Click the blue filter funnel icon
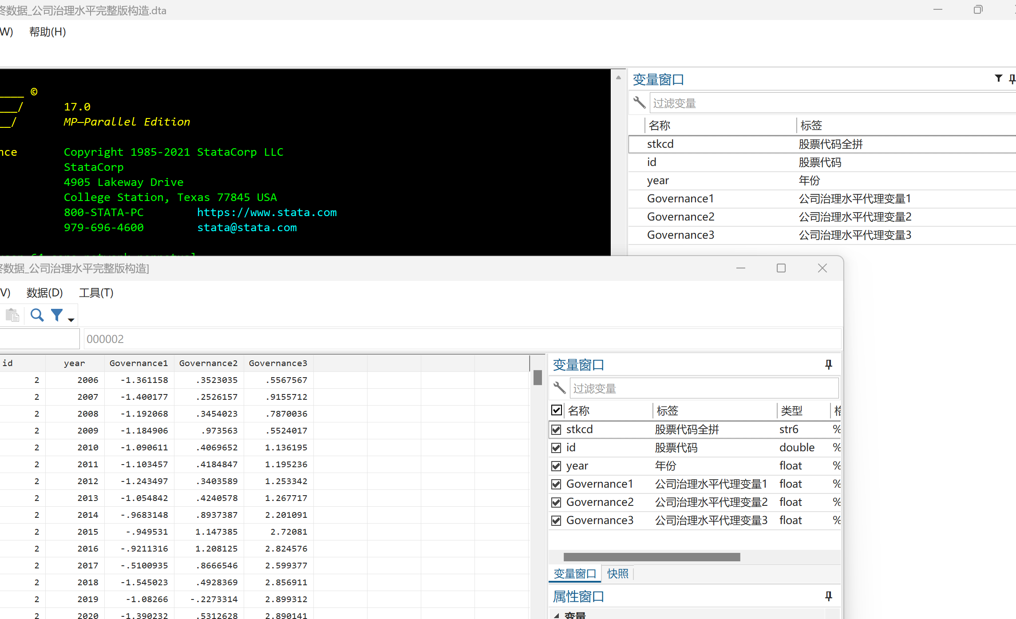This screenshot has width=1016, height=619. (57, 315)
